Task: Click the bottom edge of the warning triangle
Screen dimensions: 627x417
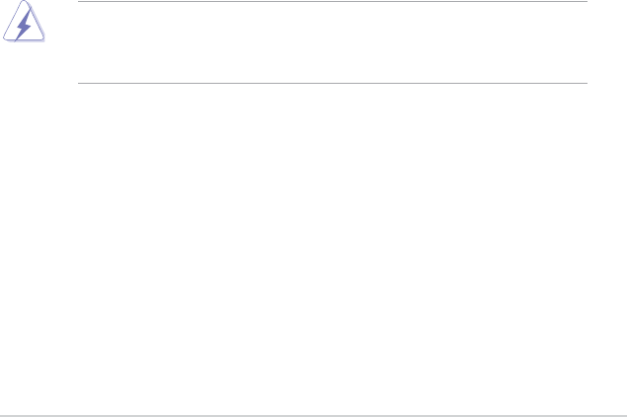Action: pos(26,39)
